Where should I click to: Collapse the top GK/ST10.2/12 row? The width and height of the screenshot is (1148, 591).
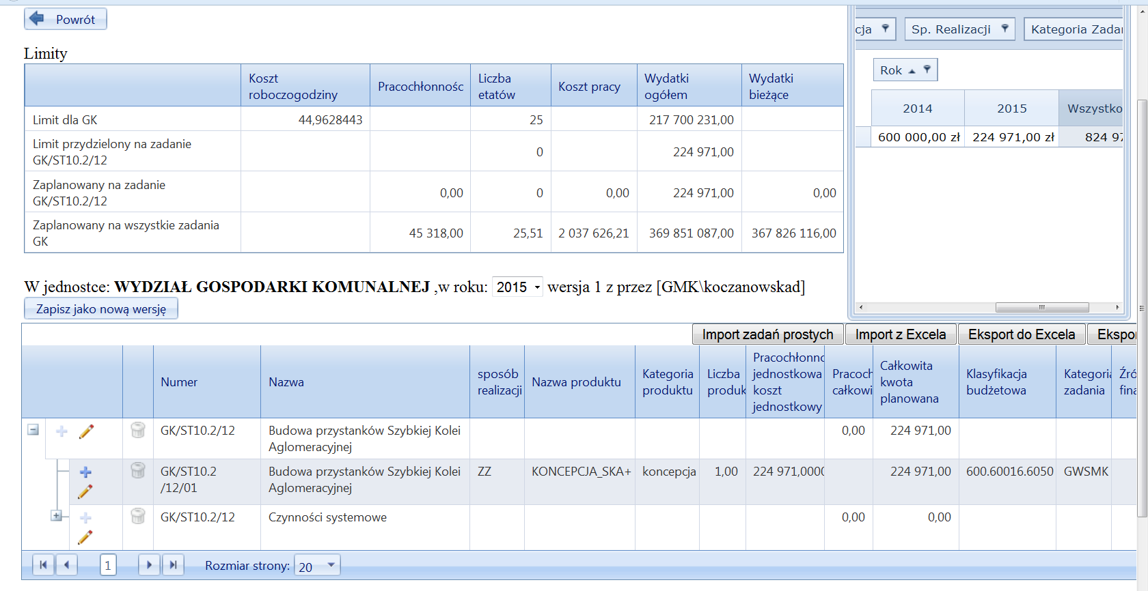click(33, 430)
